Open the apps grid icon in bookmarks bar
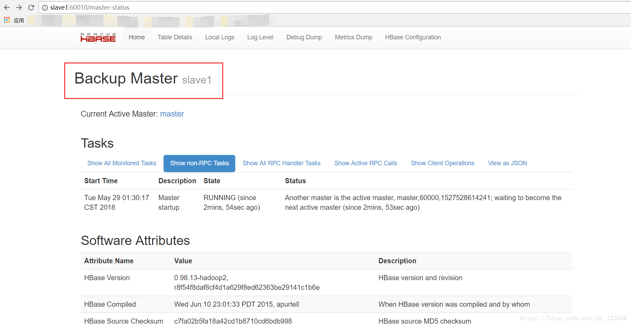 coord(7,20)
